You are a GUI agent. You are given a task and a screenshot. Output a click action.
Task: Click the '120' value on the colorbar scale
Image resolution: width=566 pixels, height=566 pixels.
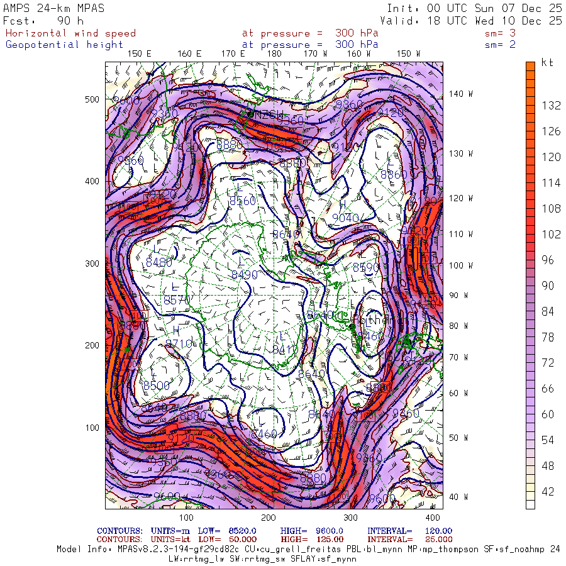tap(551, 157)
